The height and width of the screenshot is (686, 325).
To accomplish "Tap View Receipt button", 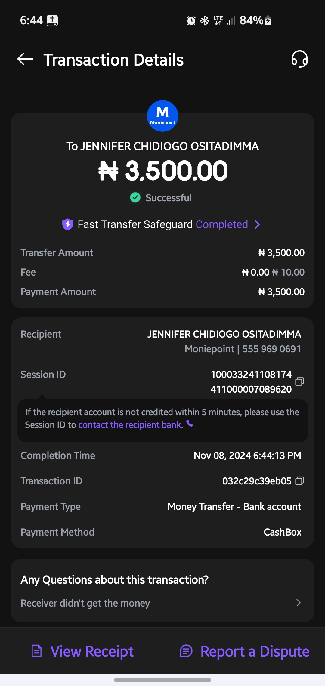I will point(83,651).
